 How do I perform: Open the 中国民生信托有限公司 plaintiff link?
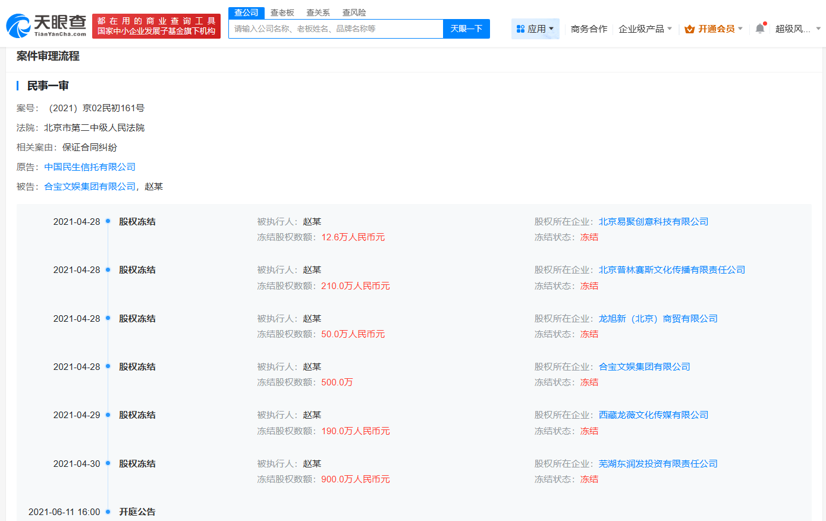pos(89,167)
